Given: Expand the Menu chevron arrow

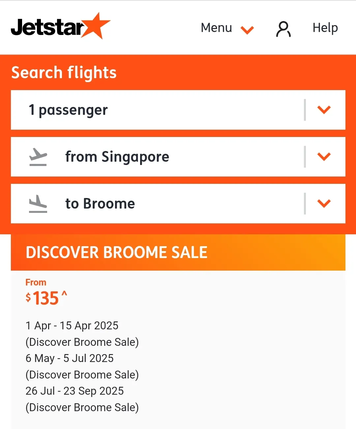Looking at the screenshot, I should [247, 30].
